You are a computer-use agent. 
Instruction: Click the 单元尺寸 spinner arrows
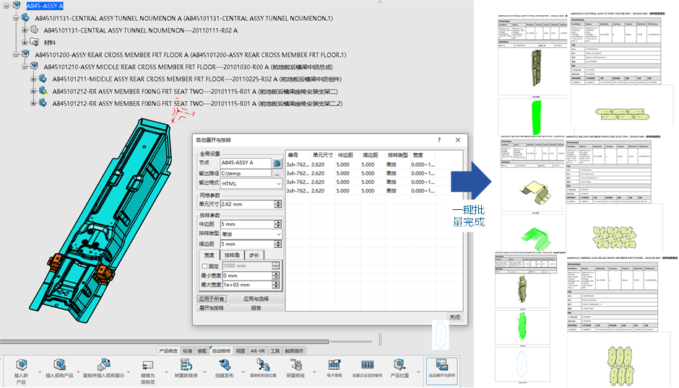click(x=278, y=204)
